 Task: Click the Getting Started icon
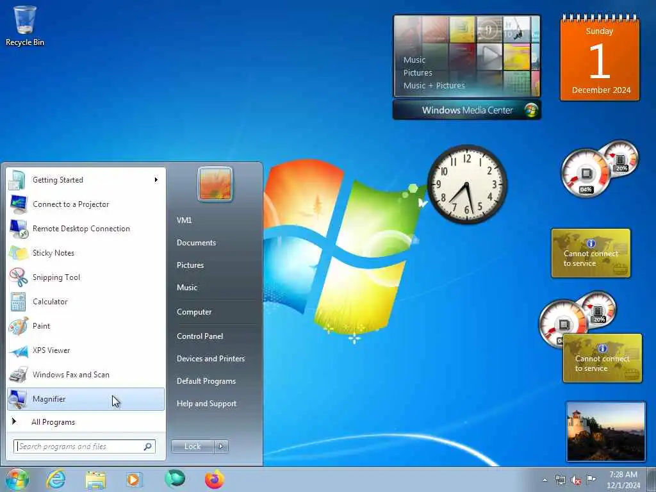[x=18, y=180]
